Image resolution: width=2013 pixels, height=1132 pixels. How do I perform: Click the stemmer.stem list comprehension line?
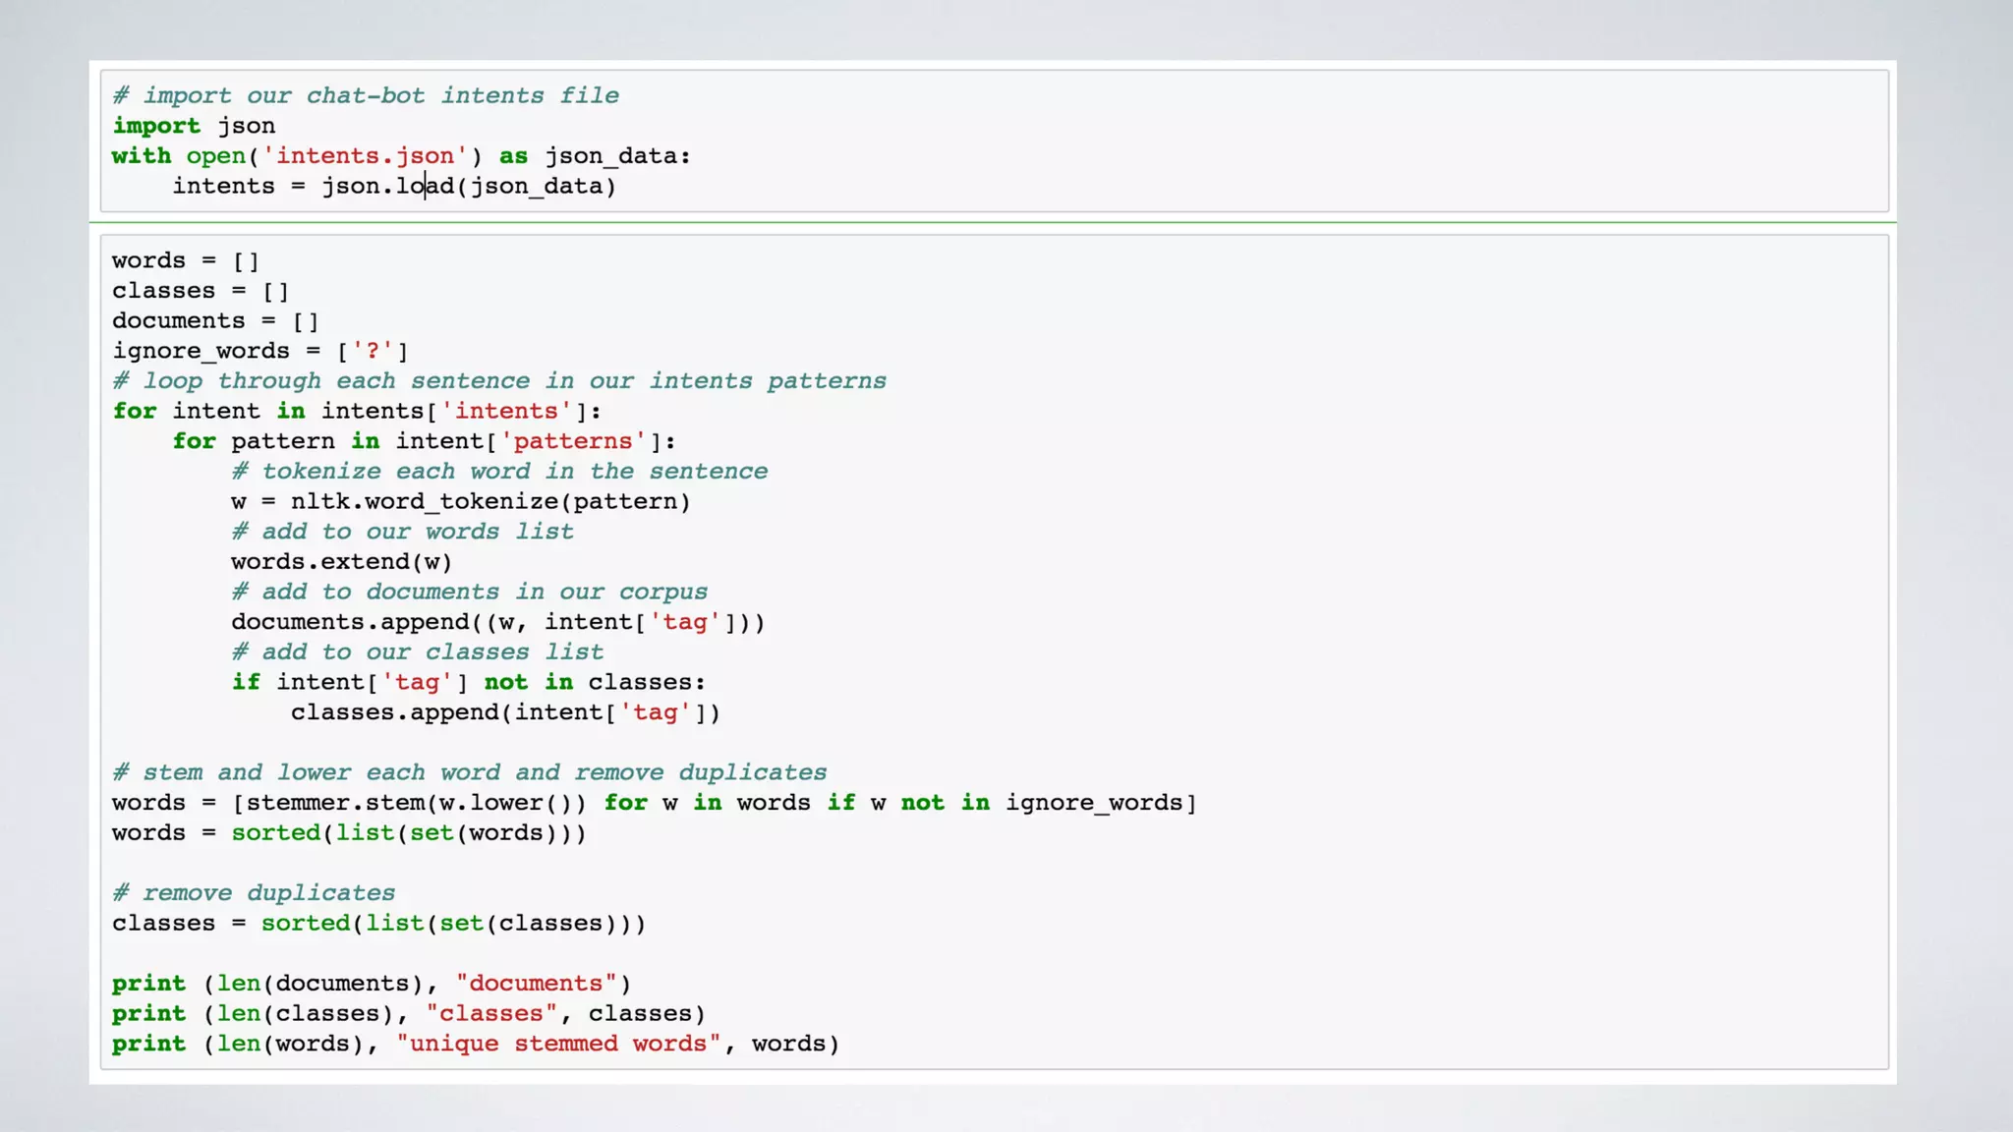point(653,803)
